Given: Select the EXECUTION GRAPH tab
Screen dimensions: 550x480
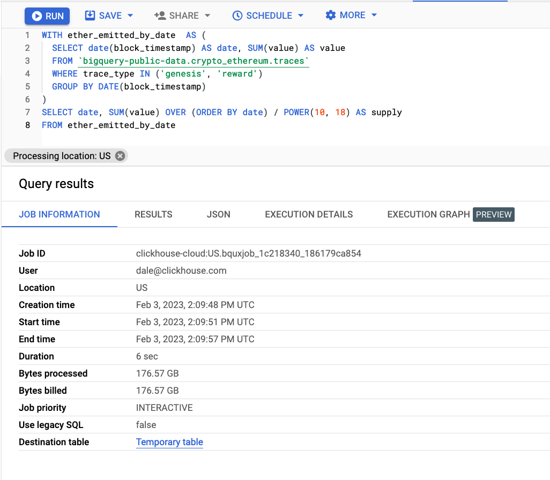Looking at the screenshot, I should [428, 214].
